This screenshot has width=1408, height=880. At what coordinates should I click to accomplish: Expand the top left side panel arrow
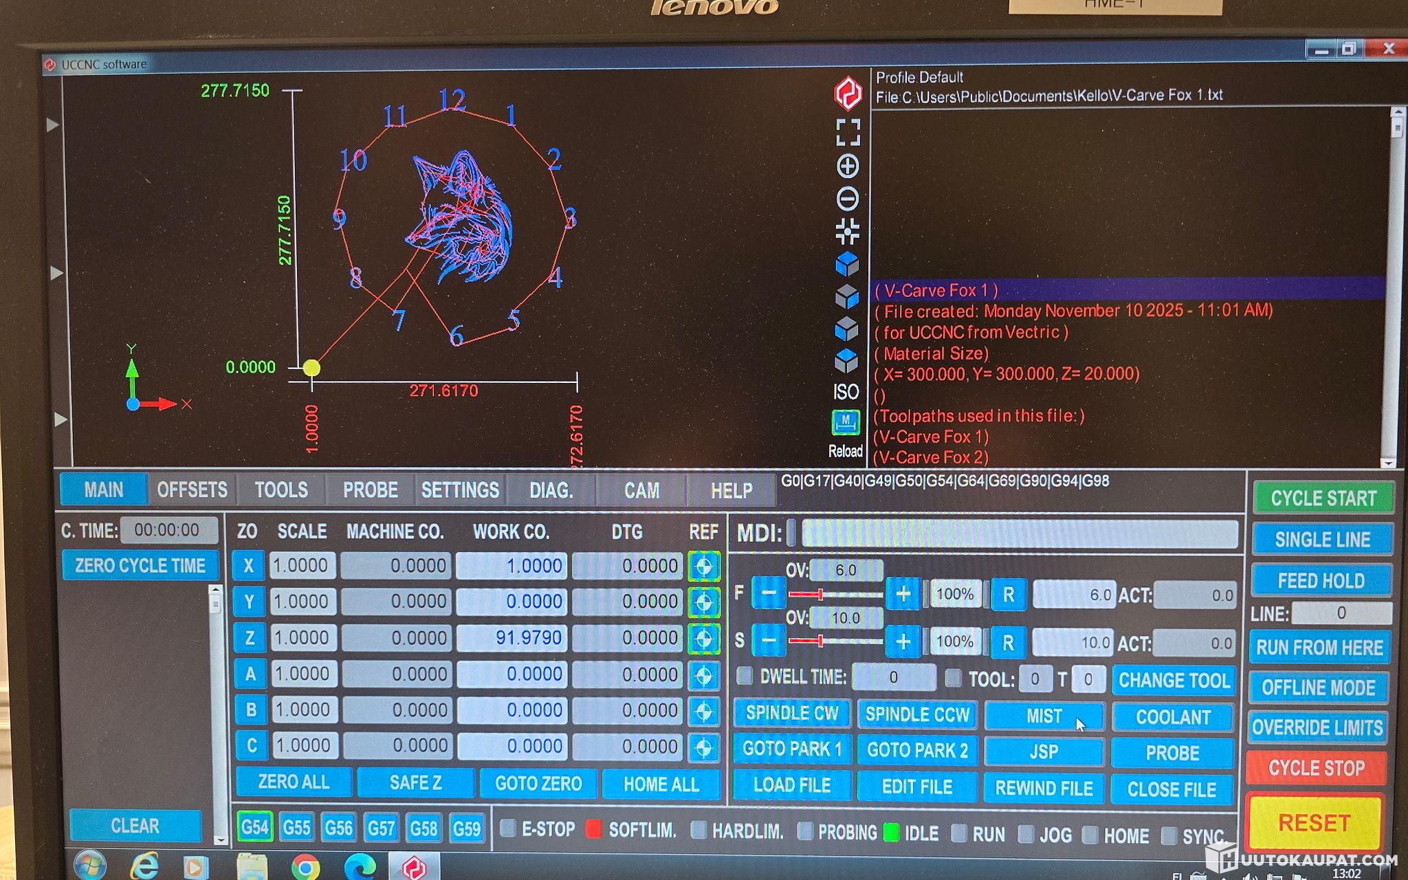click(x=53, y=125)
